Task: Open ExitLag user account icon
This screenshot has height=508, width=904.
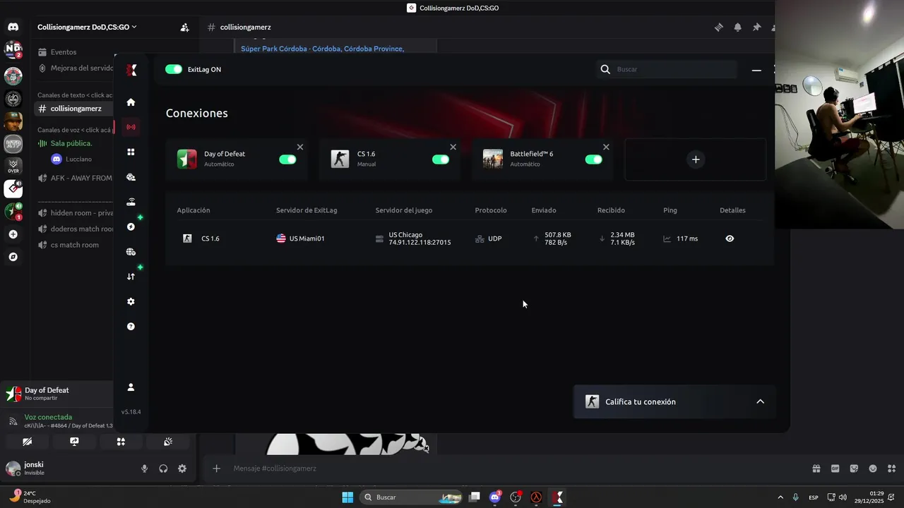Action: (x=131, y=387)
